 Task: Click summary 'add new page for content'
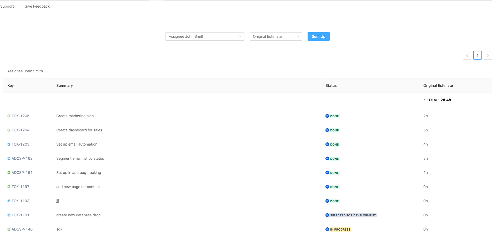click(x=78, y=187)
